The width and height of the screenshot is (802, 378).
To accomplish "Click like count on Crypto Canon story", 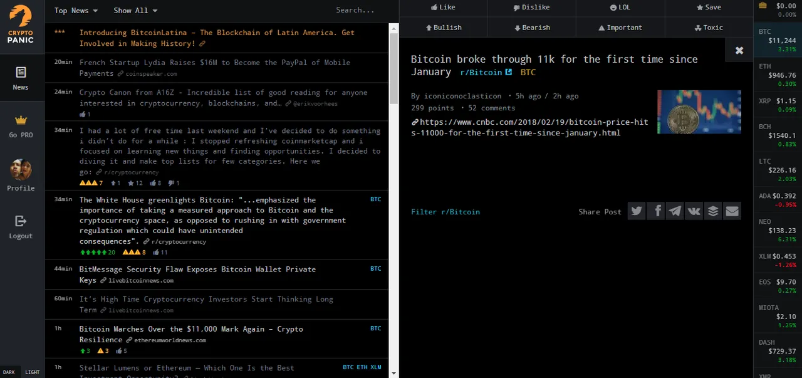I will [85, 114].
